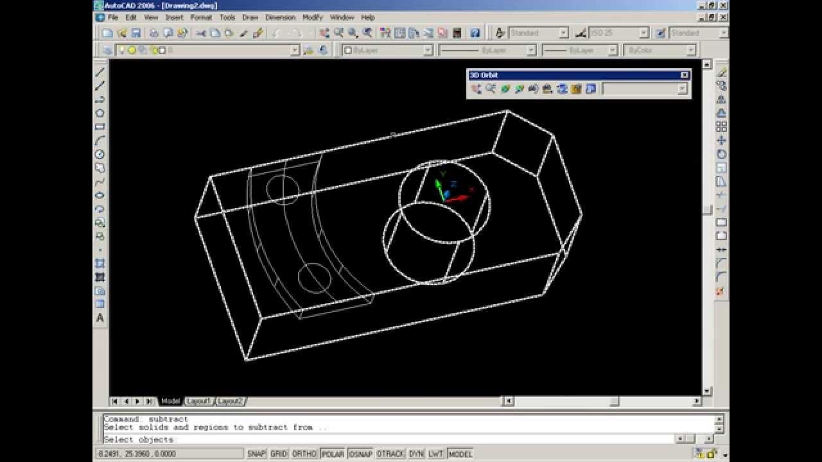Viewport: 822px width, 462px height.
Task: Click the Plot print icon
Action: 154,33
